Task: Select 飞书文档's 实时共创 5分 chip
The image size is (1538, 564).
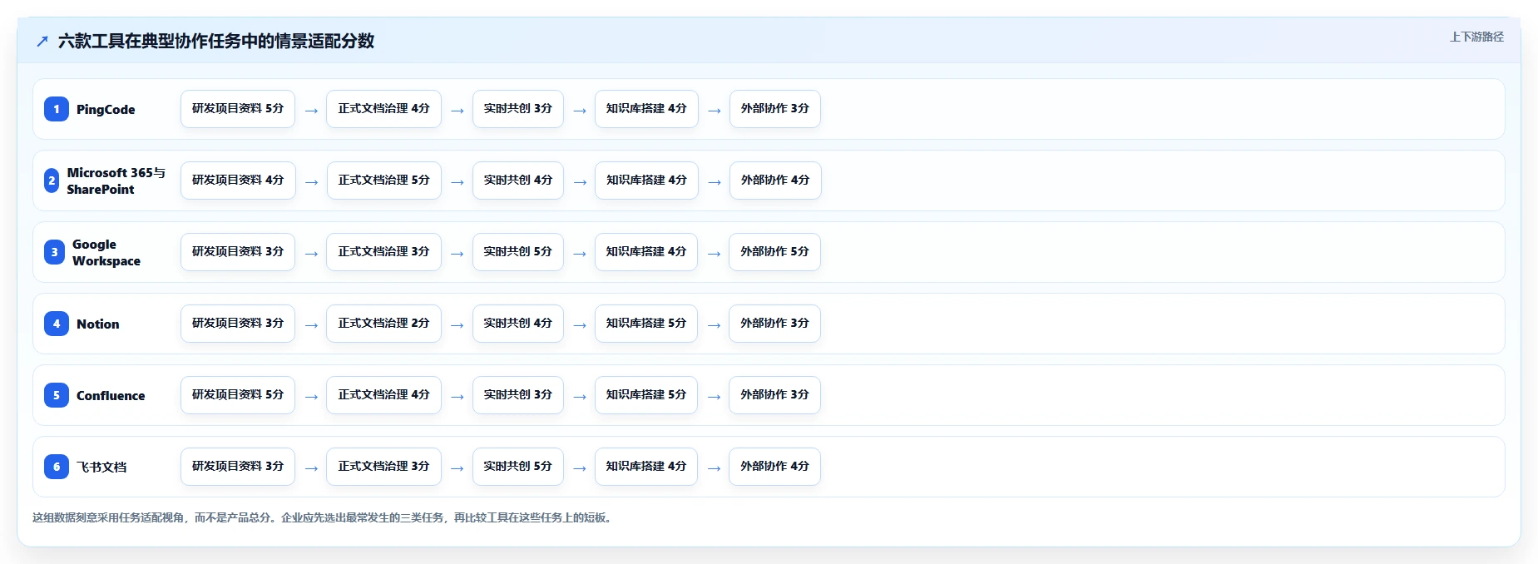Action: coord(518,467)
